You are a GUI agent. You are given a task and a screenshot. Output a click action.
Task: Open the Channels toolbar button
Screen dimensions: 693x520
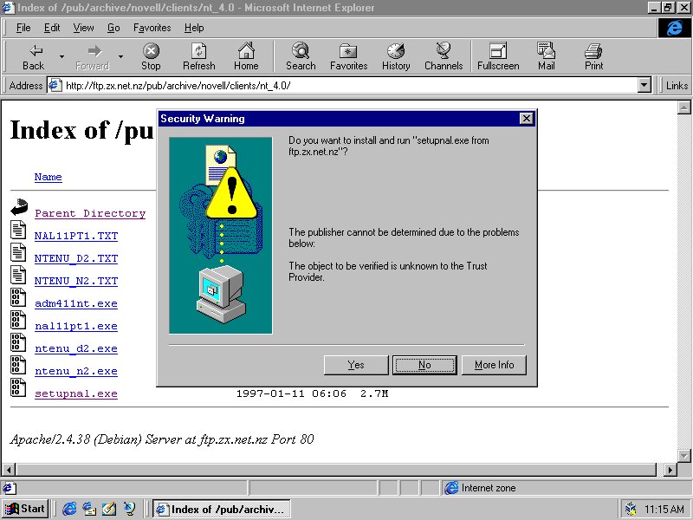click(444, 57)
